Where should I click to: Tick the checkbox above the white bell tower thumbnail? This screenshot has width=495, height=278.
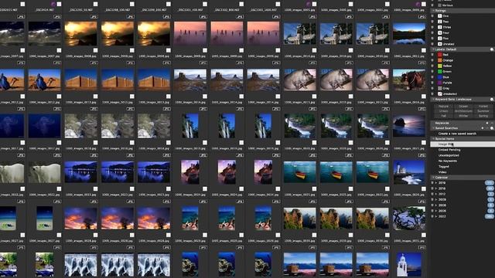click(x=424, y=235)
